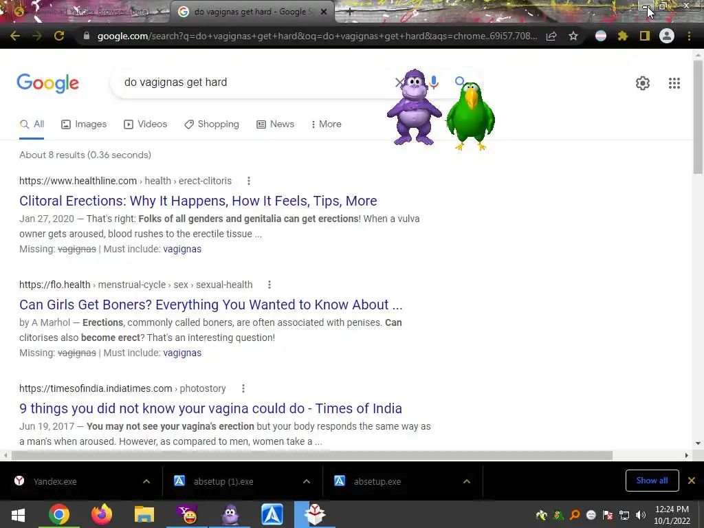704x528 pixels.
Task: Open the BonziBuddy taskbar icon
Action: 230,514
